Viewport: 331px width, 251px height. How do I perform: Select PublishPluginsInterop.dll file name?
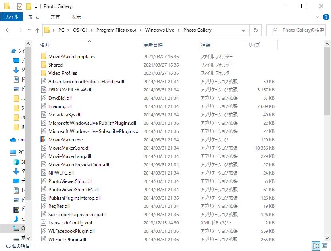coord(75,198)
